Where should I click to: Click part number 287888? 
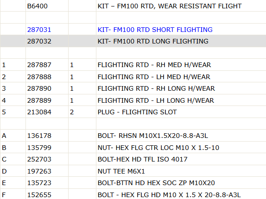tap(39, 77)
